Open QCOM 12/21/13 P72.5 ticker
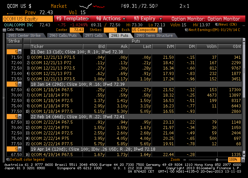Screen dimensions: 248x178 click(x=53, y=68)
